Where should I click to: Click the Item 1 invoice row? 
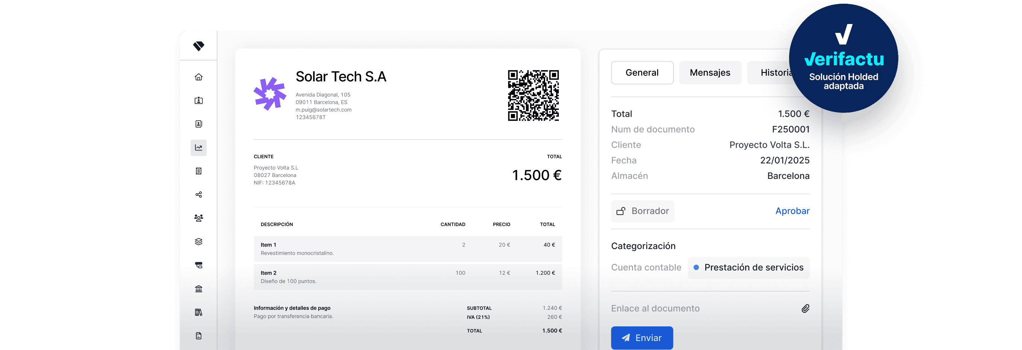point(408,249)
